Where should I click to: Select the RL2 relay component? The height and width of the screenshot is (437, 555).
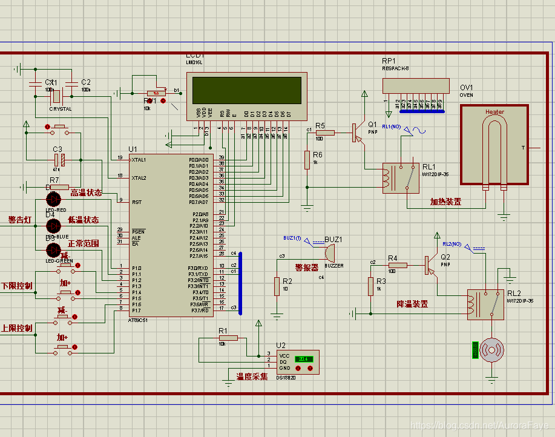(x=485, y=304)
